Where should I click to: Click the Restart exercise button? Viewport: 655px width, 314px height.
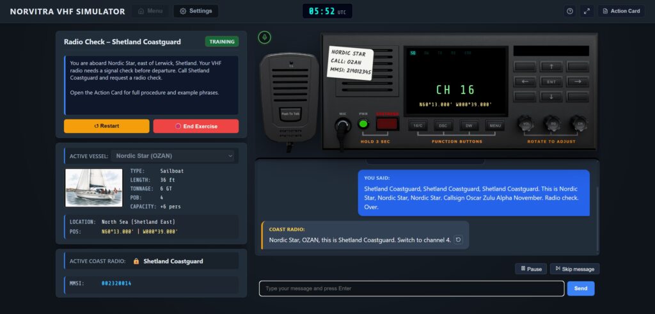coord(107,126)
